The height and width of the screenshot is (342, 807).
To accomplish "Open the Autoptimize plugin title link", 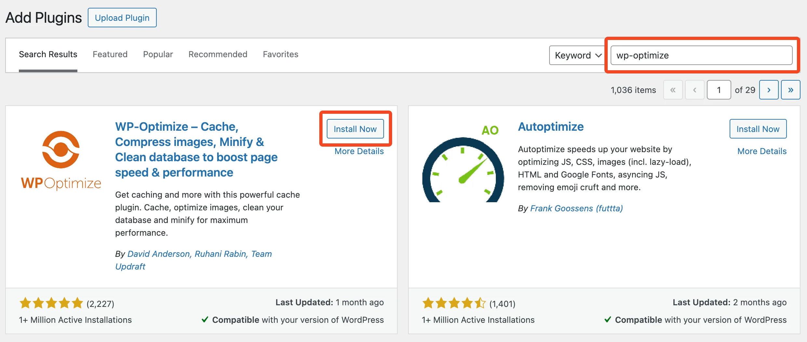I will [551, 126].
